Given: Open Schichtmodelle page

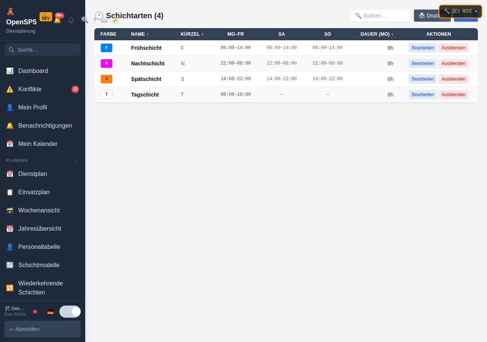Looking at the screenshot, I should coord(43,265).
